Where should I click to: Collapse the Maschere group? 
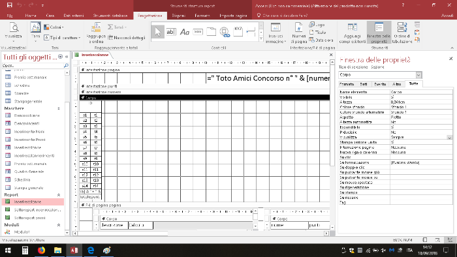[59, 108]
